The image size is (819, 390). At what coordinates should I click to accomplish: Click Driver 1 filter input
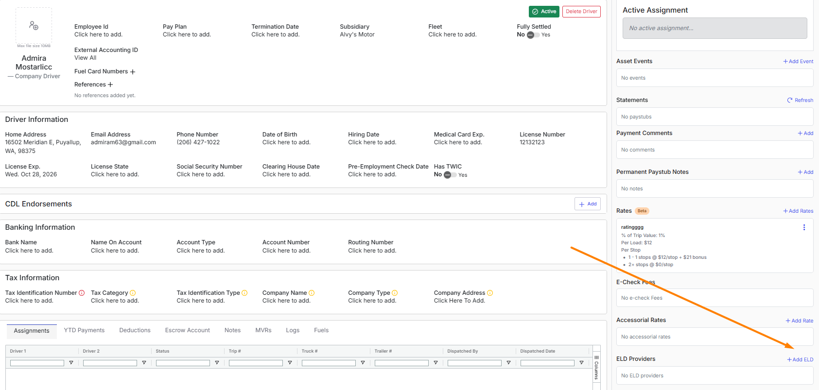[37, 363]
